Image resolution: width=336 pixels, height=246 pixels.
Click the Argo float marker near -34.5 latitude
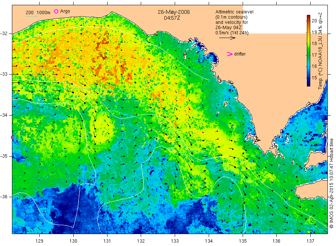(12, 137)
